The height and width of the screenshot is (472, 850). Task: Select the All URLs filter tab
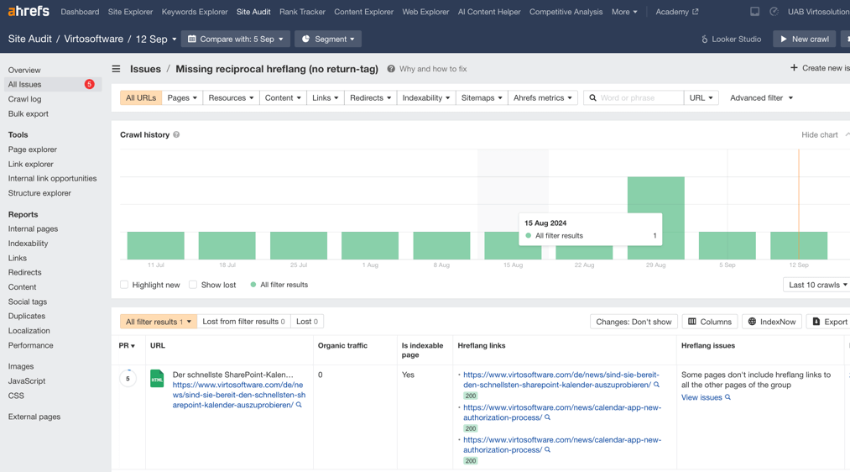point(141,97)
